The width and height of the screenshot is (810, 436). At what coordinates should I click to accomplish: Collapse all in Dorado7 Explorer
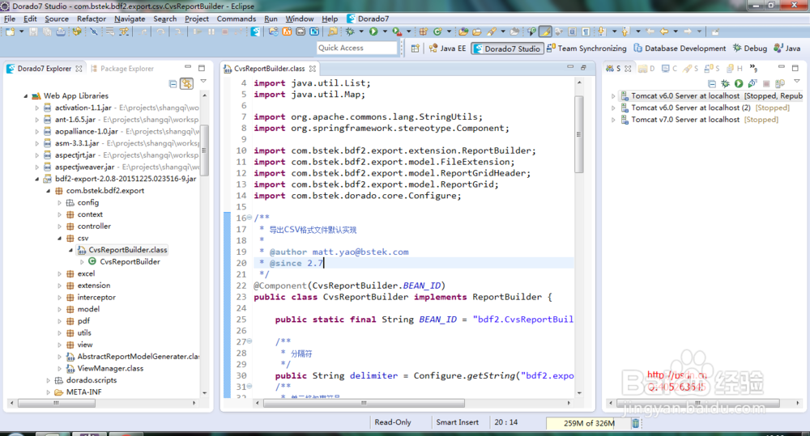coord(173,83)
